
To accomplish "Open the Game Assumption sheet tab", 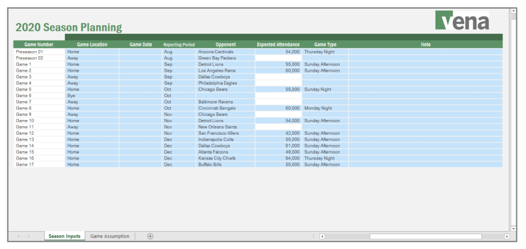I will [109, 236].
